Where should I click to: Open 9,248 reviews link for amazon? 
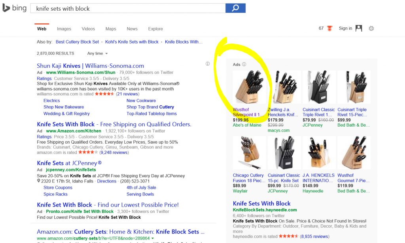coord(114,152)
